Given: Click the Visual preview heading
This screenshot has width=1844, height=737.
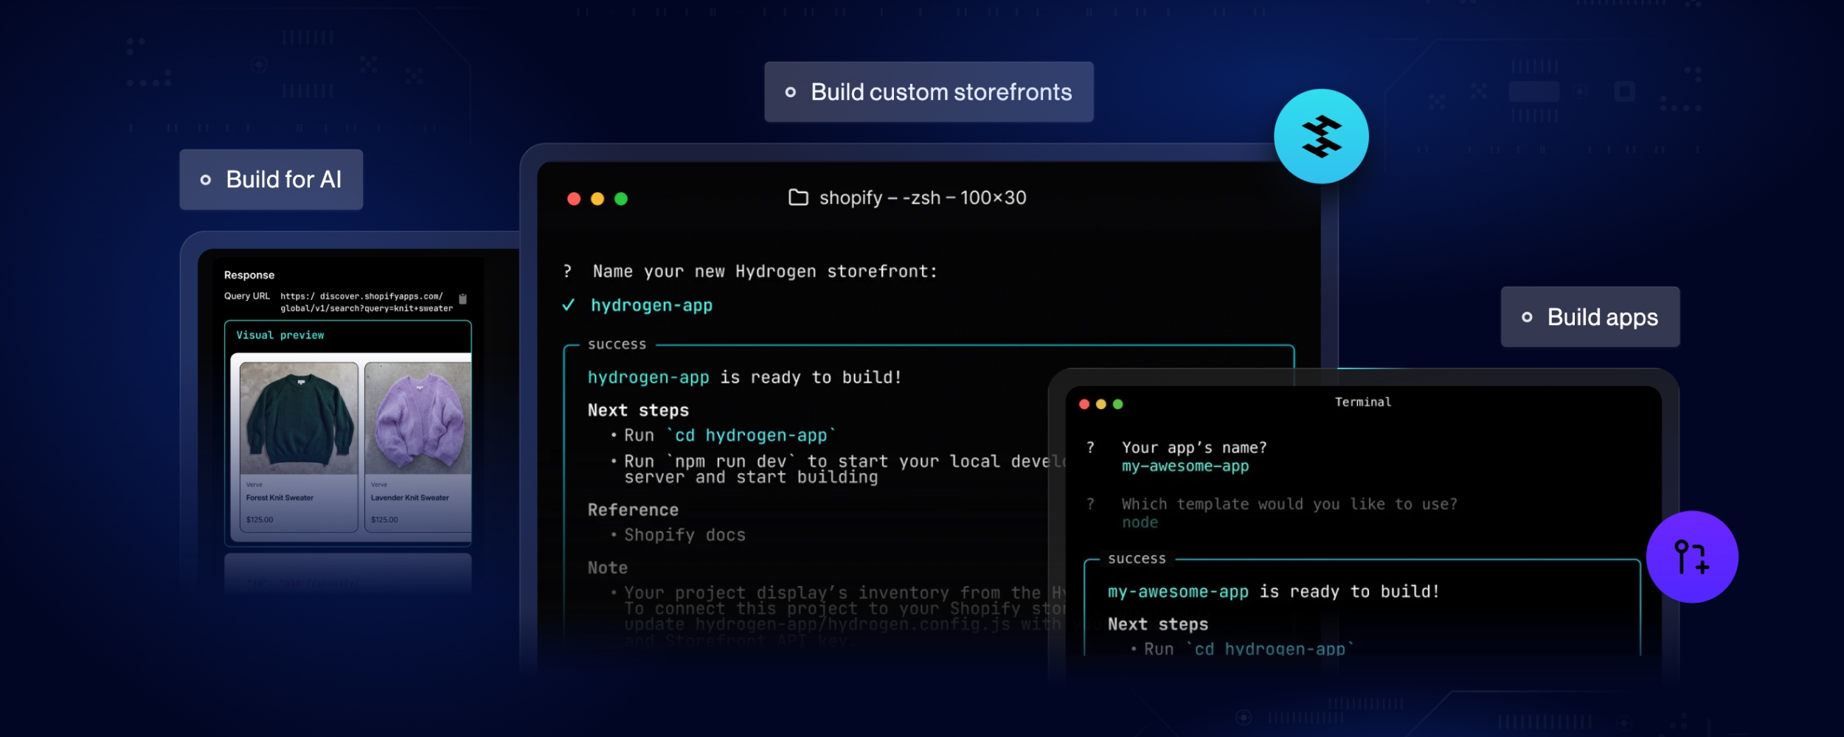Looking at the screenshot, I should point(280,335).
